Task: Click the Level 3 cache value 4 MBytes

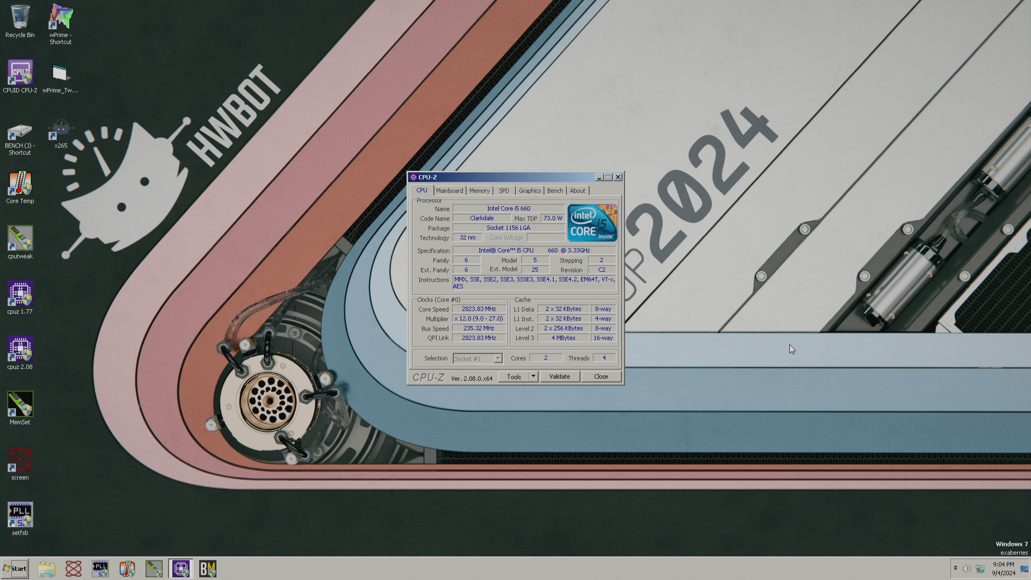Action: pyautogui.click(x=563, y=338)
